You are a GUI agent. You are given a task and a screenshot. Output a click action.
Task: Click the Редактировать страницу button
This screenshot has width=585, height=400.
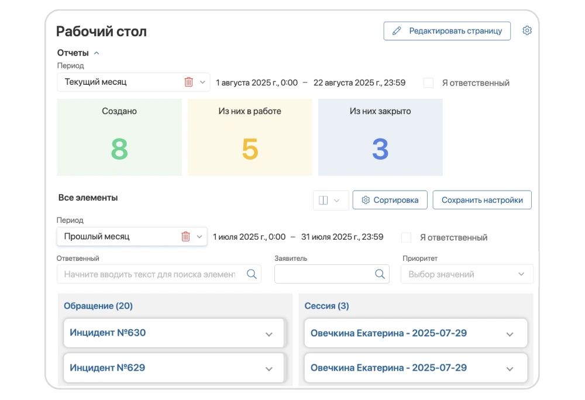click(x=447, y=31)
